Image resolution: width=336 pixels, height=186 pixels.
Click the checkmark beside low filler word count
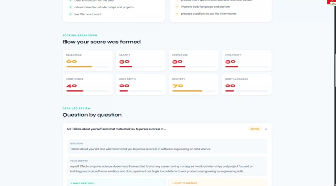coord(70,14)
